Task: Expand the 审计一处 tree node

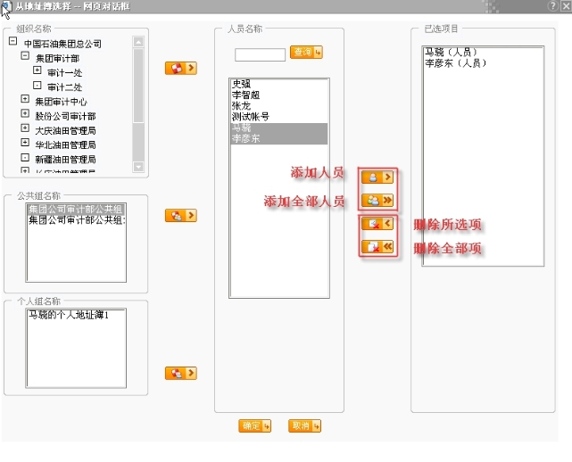Action: 37,70
